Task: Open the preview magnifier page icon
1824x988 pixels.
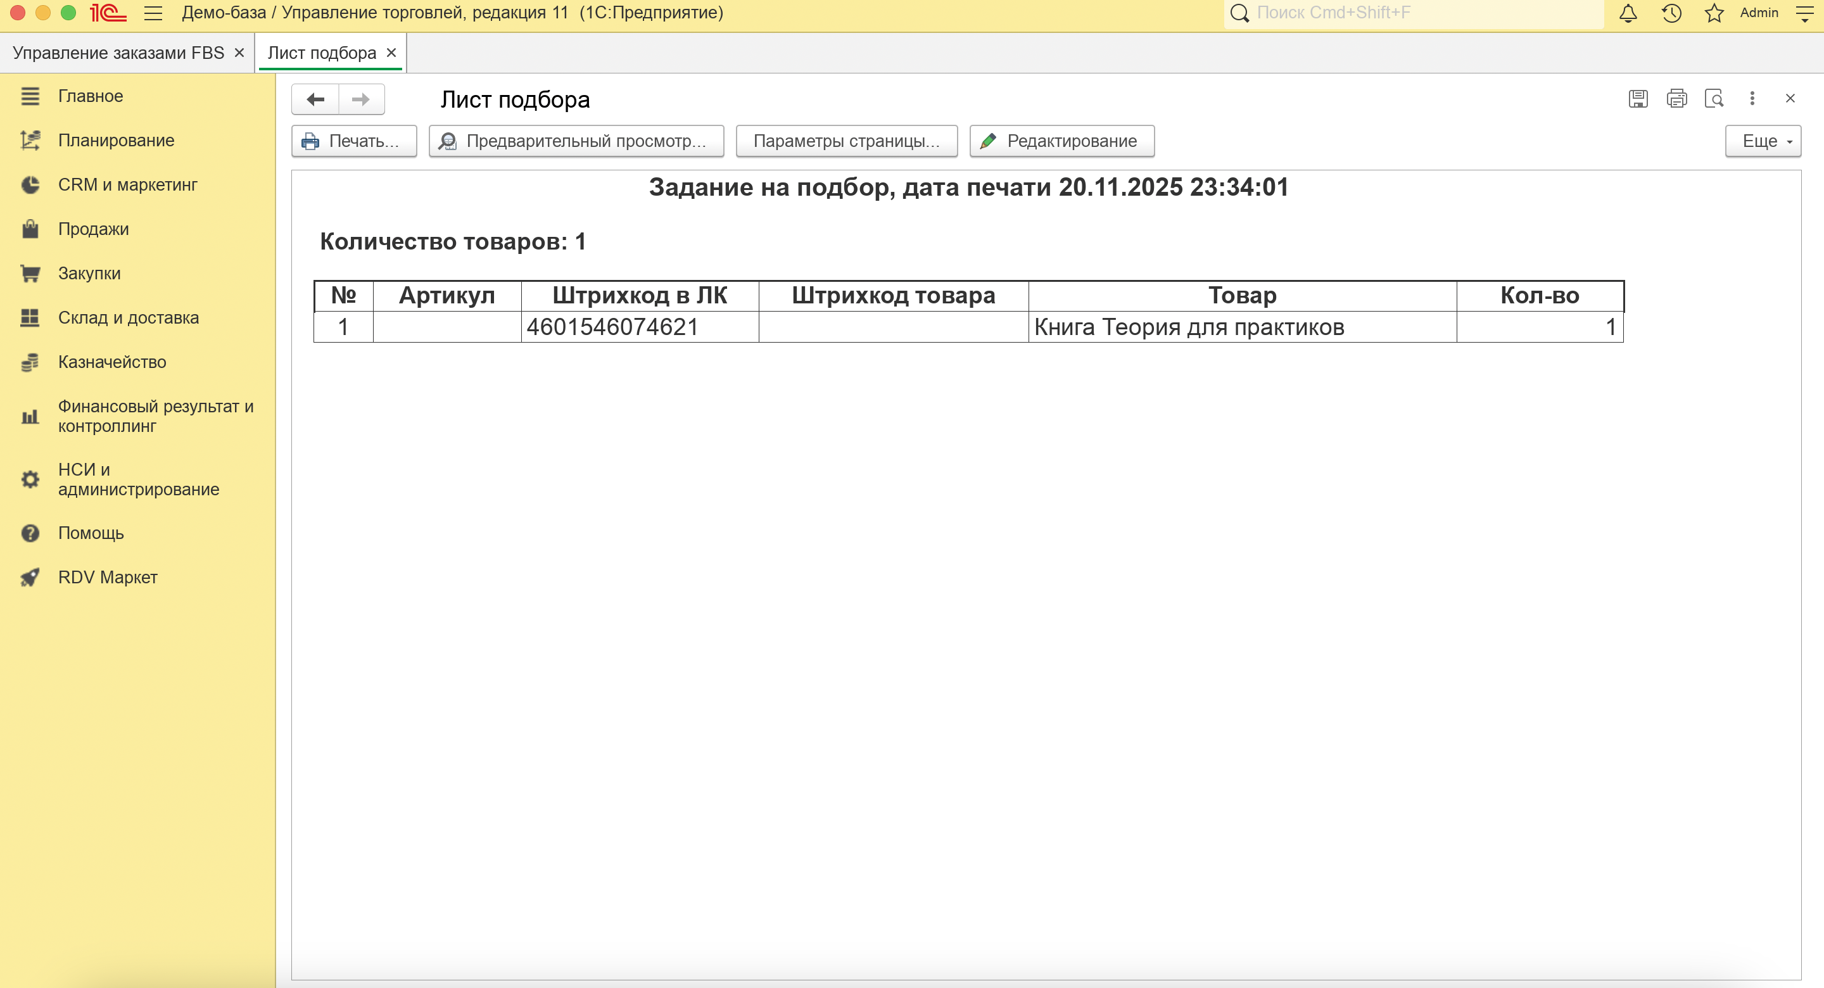Action: coord(1714,98)
